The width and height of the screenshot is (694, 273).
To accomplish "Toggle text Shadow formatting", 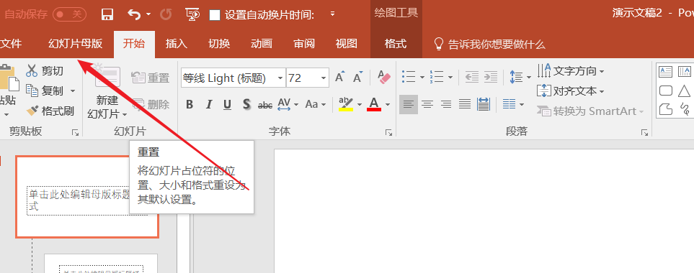I will point(246,104).
